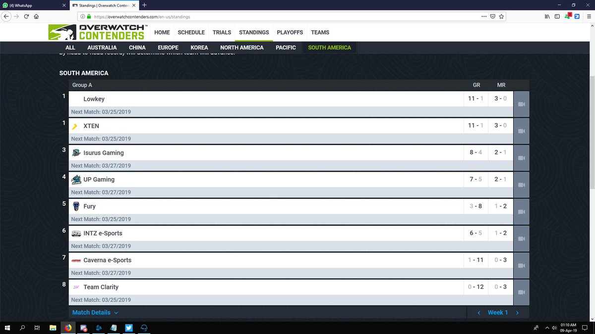This screenshot has height=334, width=595.
Task: Go back with the browser back arrow
Action: click(6, 16)
